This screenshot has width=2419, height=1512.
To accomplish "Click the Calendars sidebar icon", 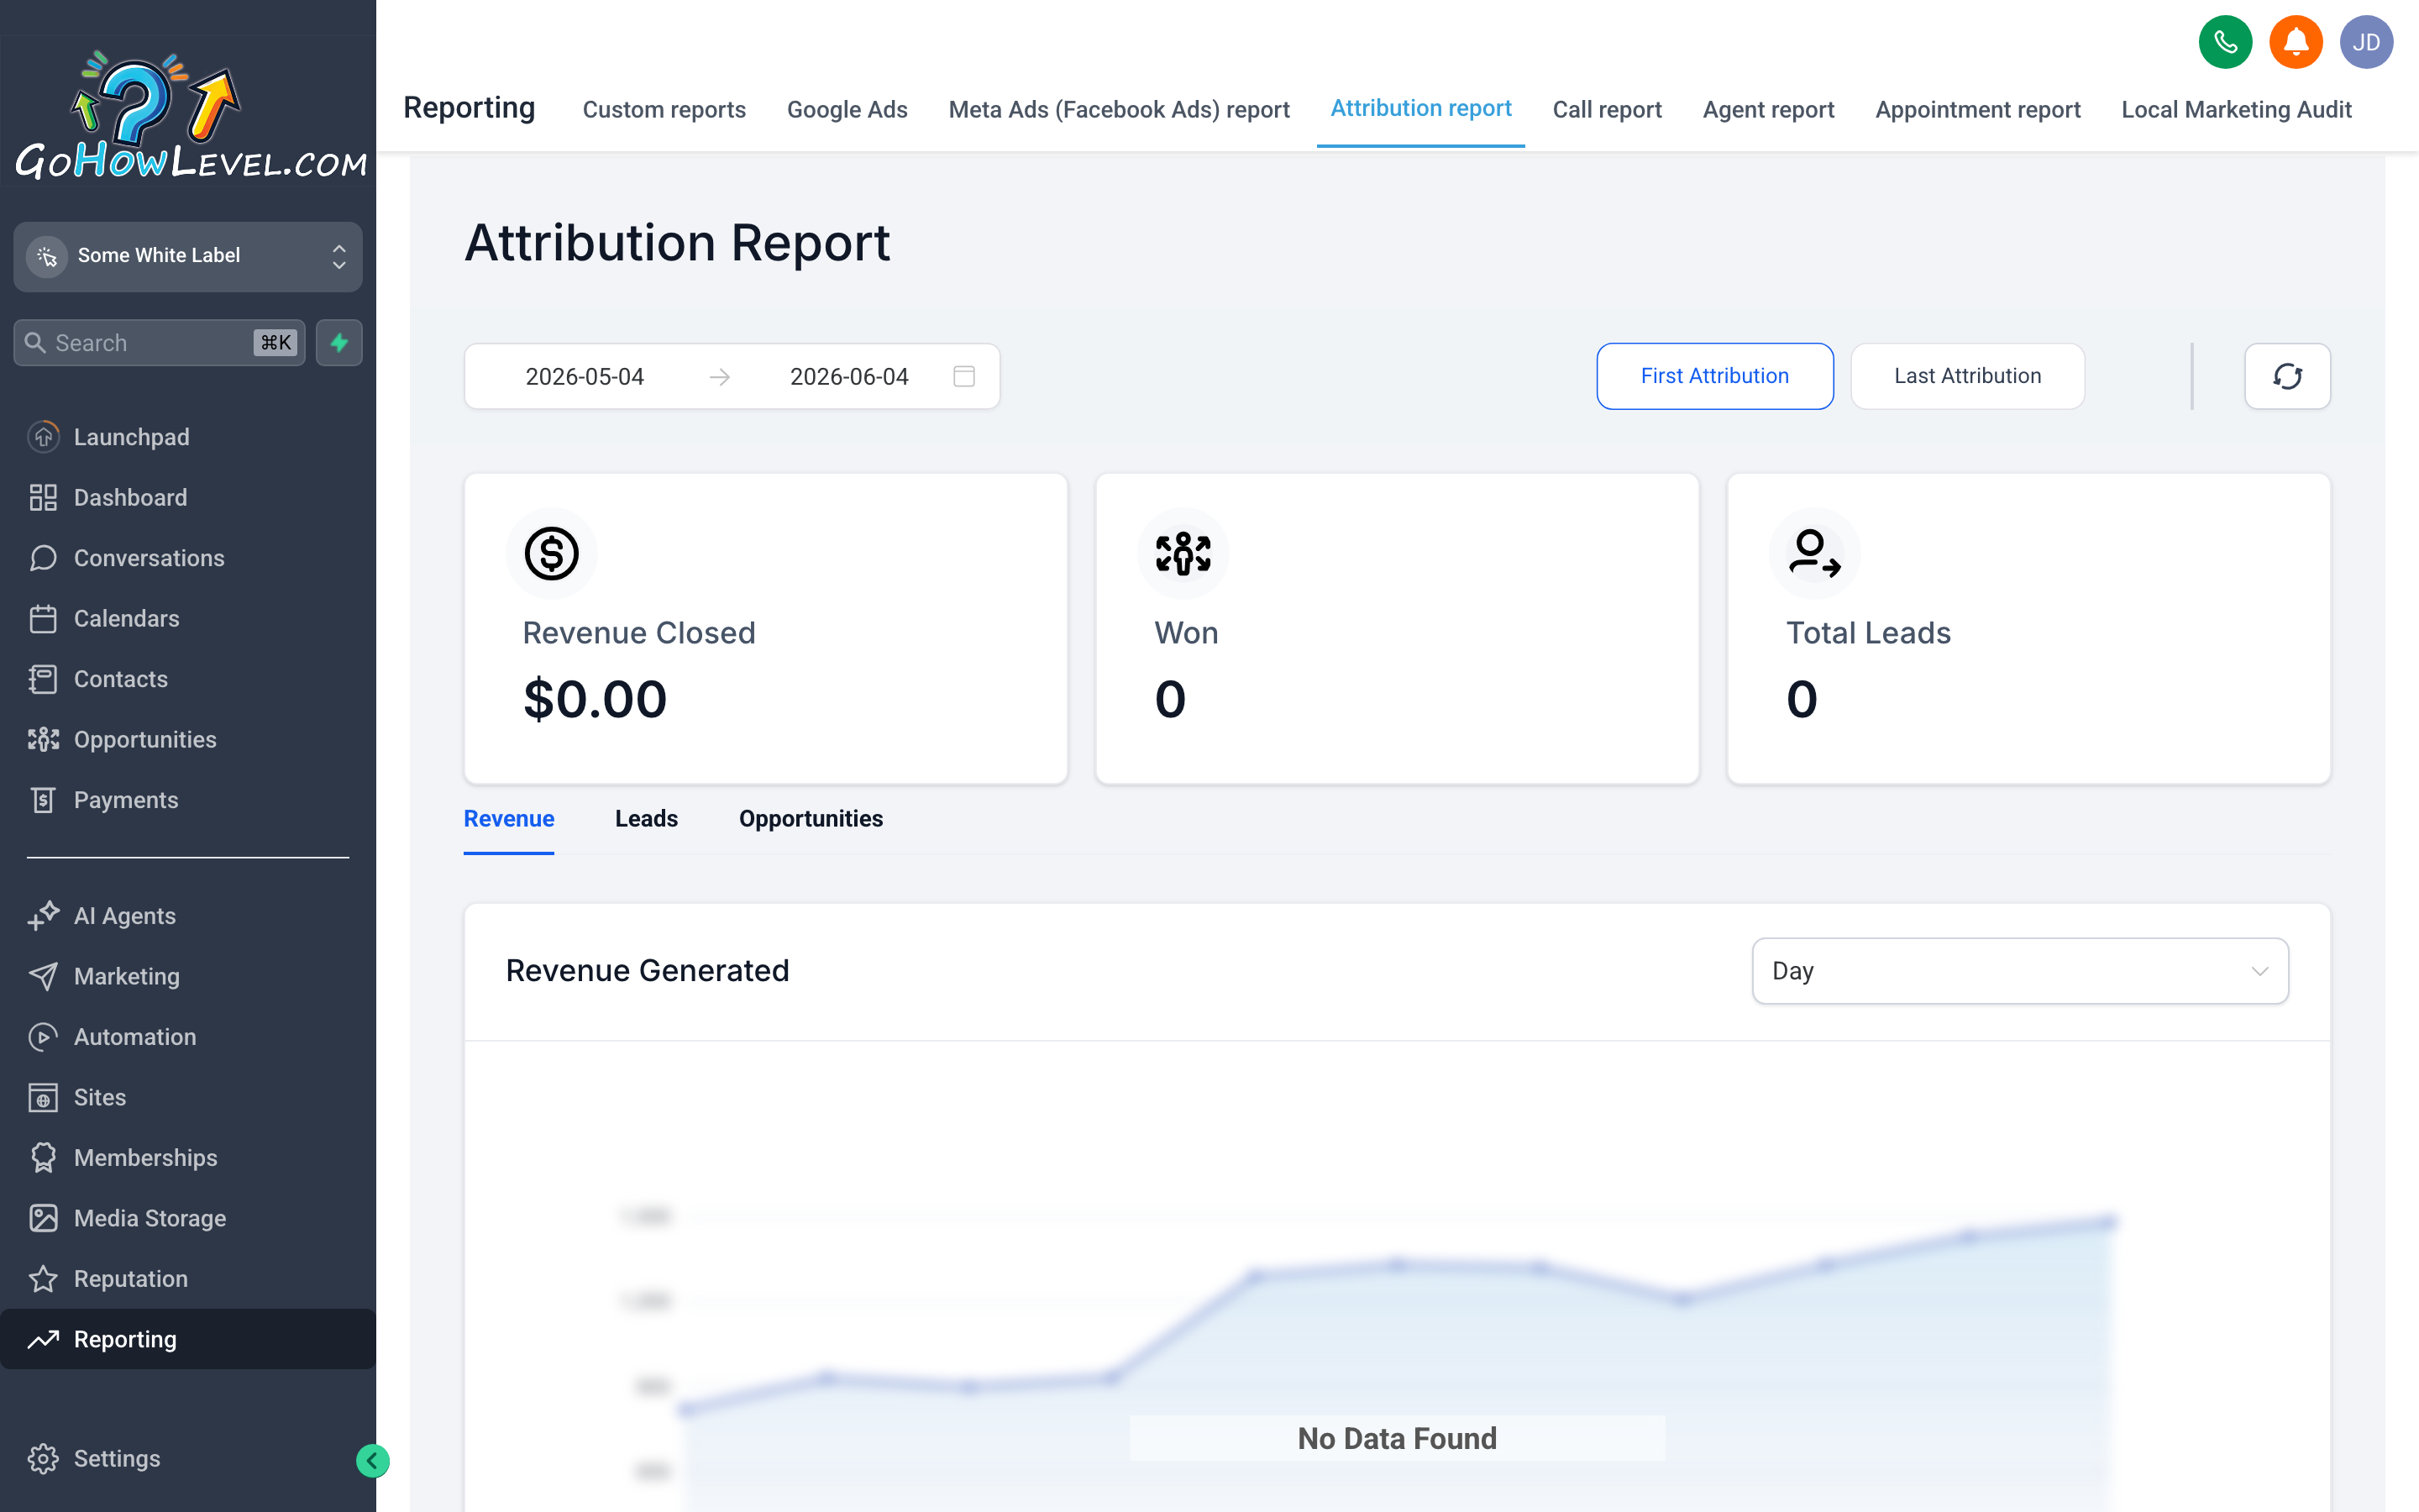I will click(43, 618).
